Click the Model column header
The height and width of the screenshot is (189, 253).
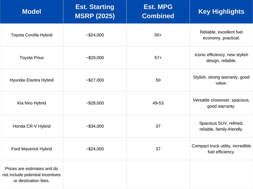click(x=32, y=12)
